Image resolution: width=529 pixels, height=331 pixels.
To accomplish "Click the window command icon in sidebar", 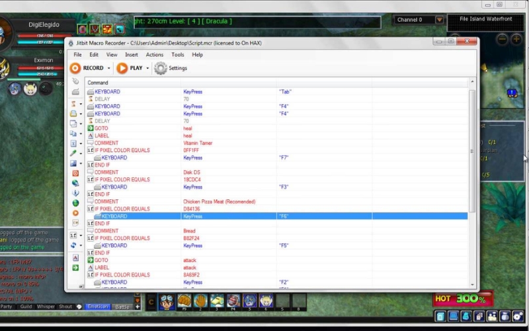I will point(73,124).
